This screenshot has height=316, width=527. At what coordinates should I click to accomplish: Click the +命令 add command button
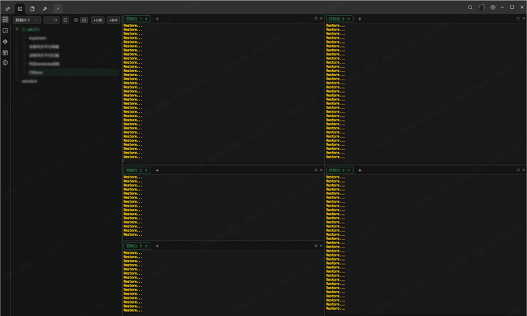pos(114,20)
